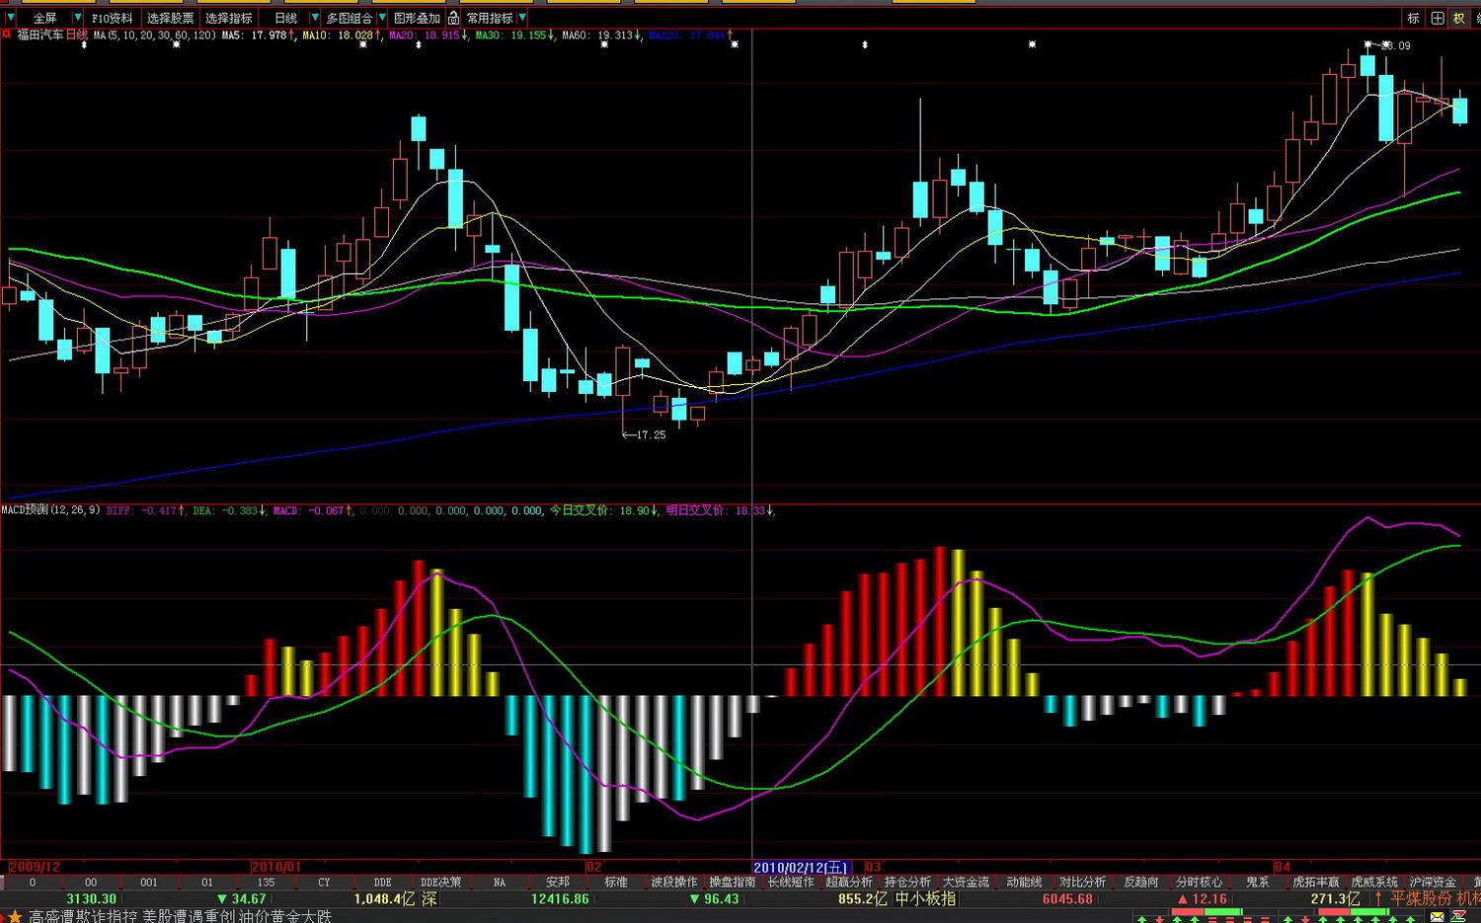Switch to the 持仓分析 tab
The image size is (1481, 923).
[x=907, y=883]
